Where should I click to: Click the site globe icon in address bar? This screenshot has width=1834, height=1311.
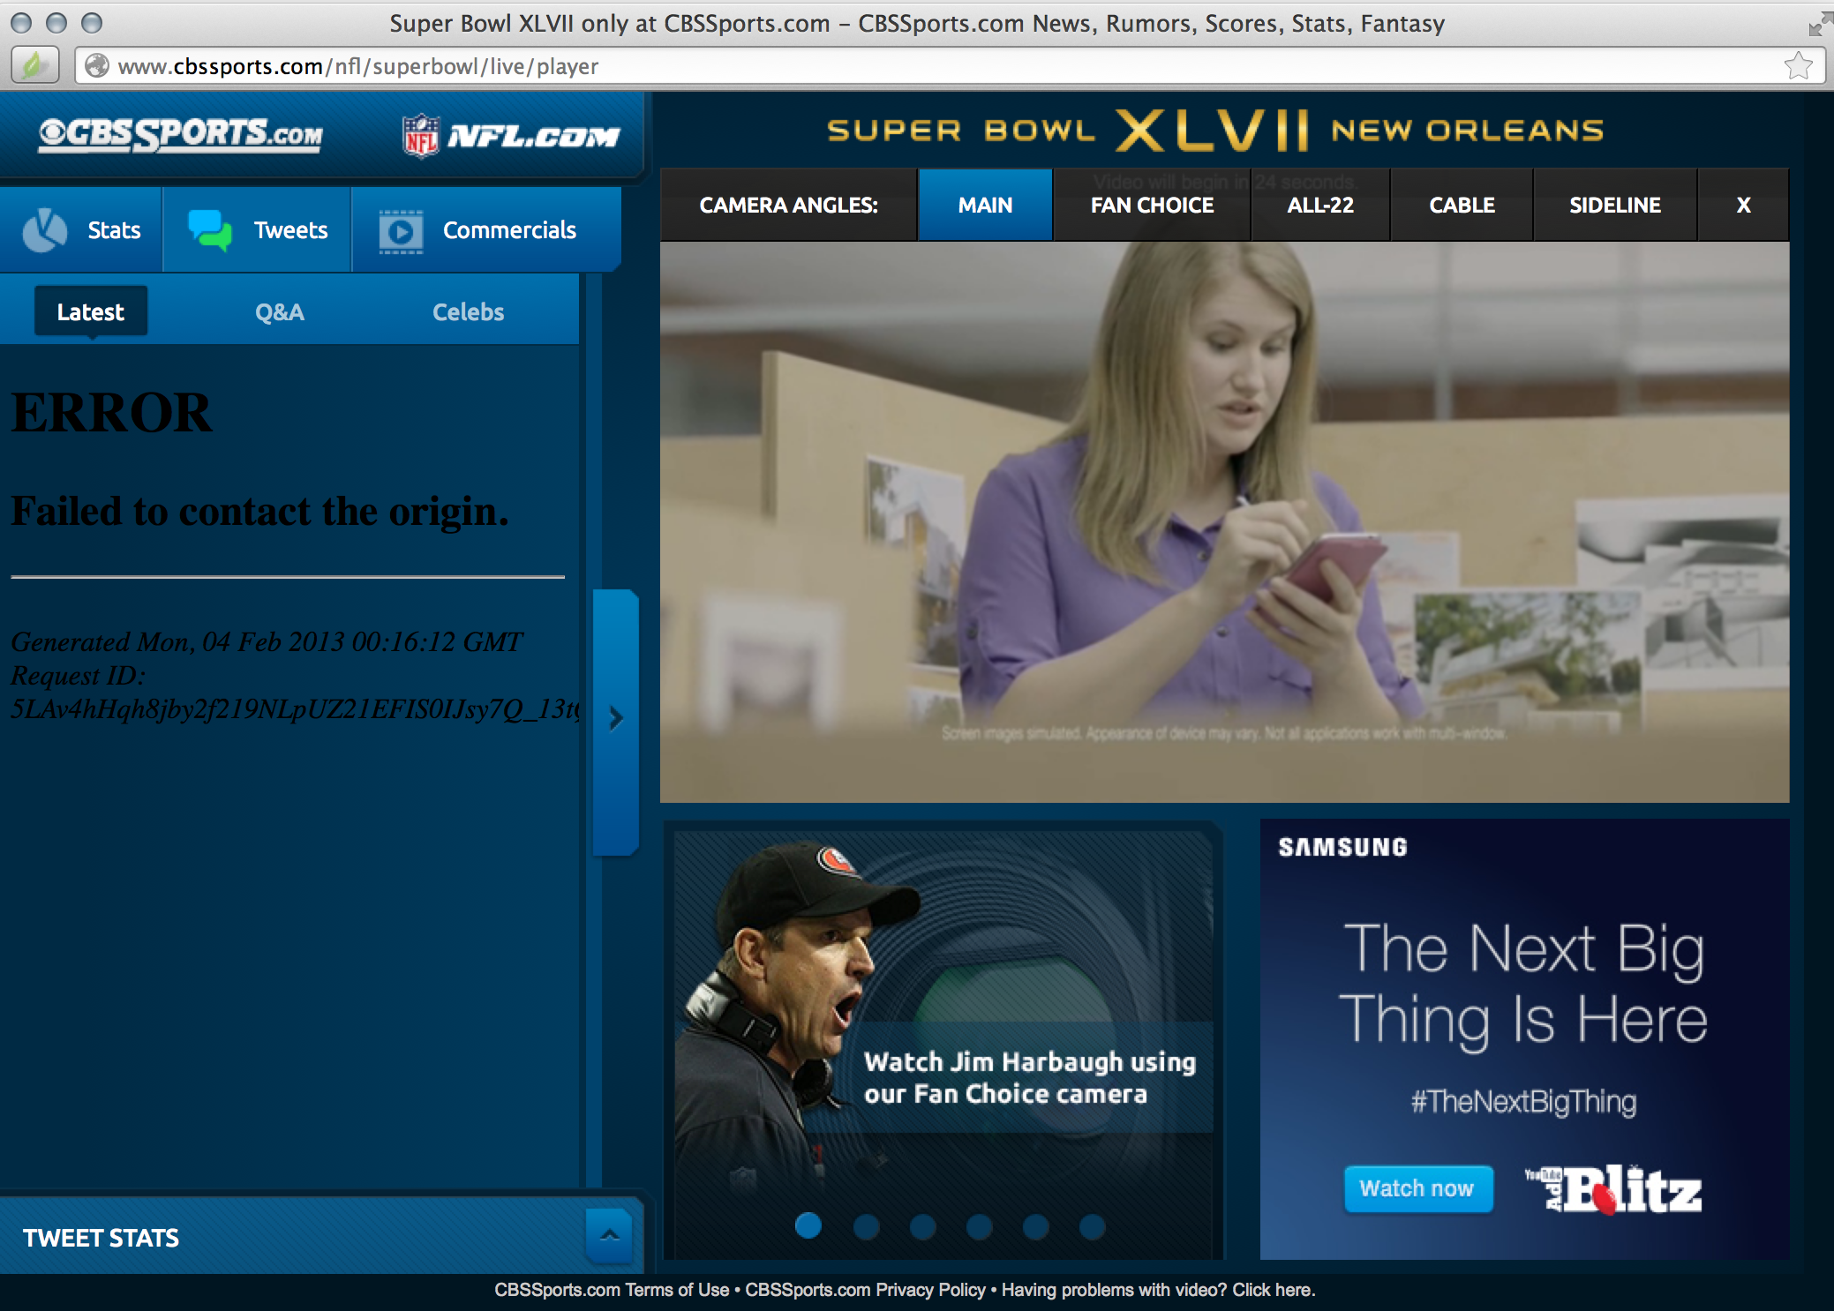tap(97, 66)
